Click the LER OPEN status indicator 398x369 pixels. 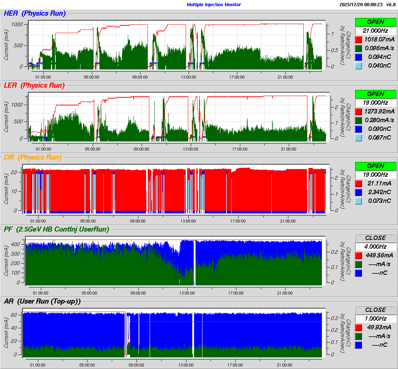coord(375,94)
